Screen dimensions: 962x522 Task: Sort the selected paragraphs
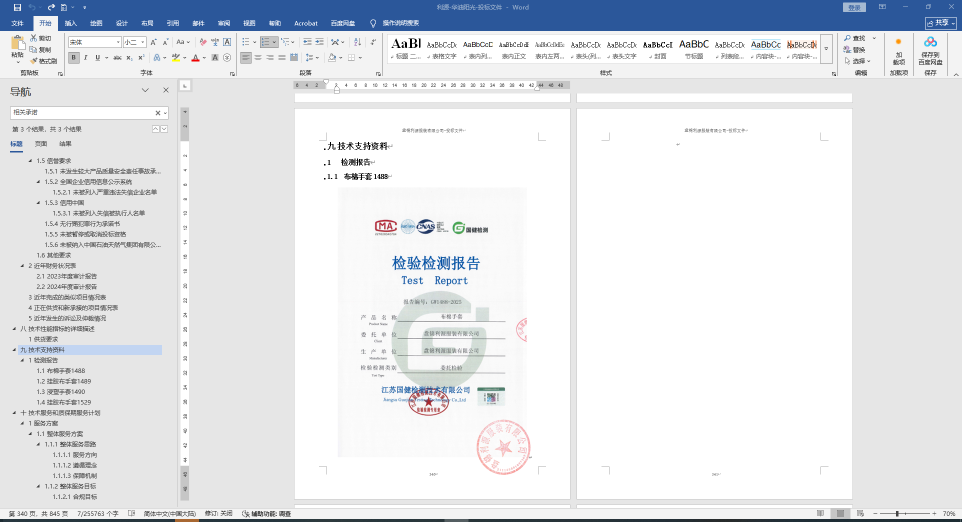point(357,42)
